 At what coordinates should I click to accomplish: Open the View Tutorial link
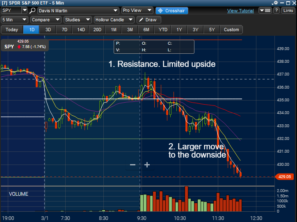[x=240, y=11]
